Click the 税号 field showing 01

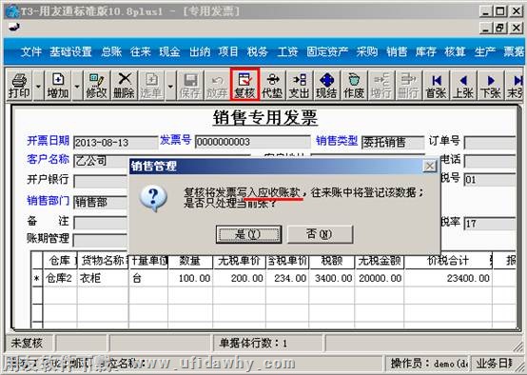pos(490,180)
